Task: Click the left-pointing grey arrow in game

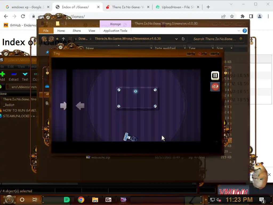Action: point(80,106)
